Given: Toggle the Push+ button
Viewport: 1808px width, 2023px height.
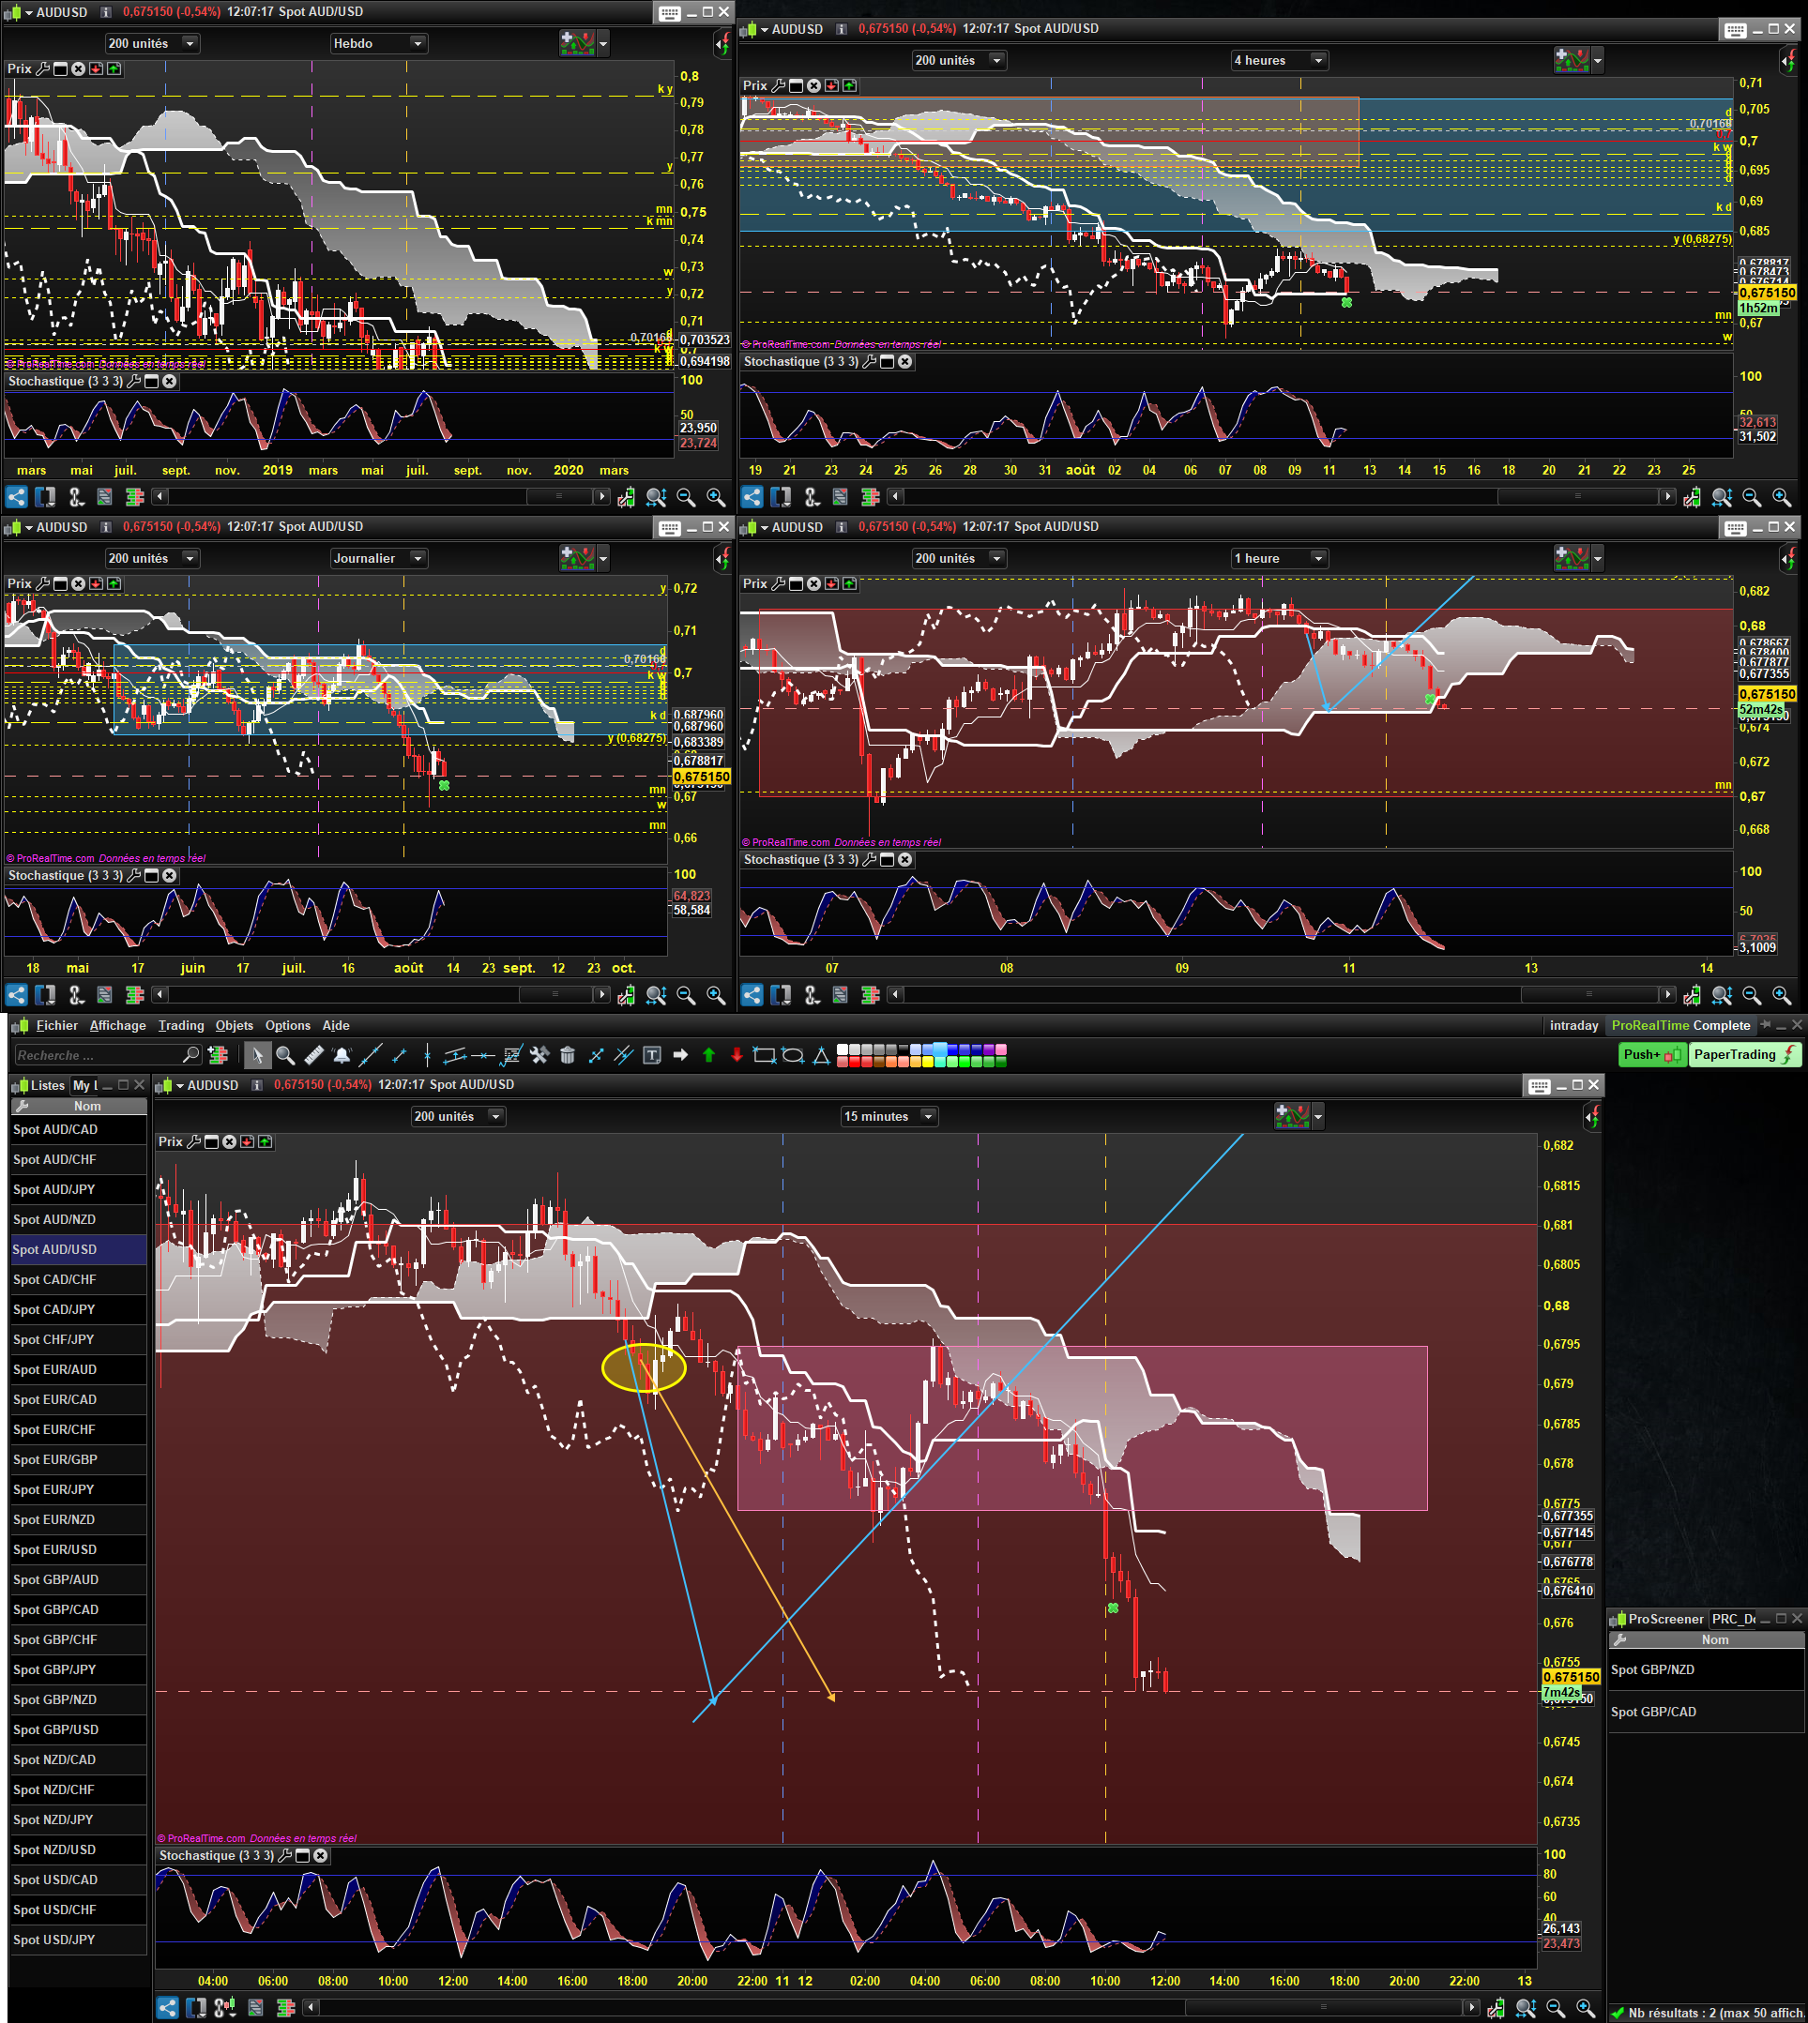Looking at the screenshot, I should tap(1652, 1055).
